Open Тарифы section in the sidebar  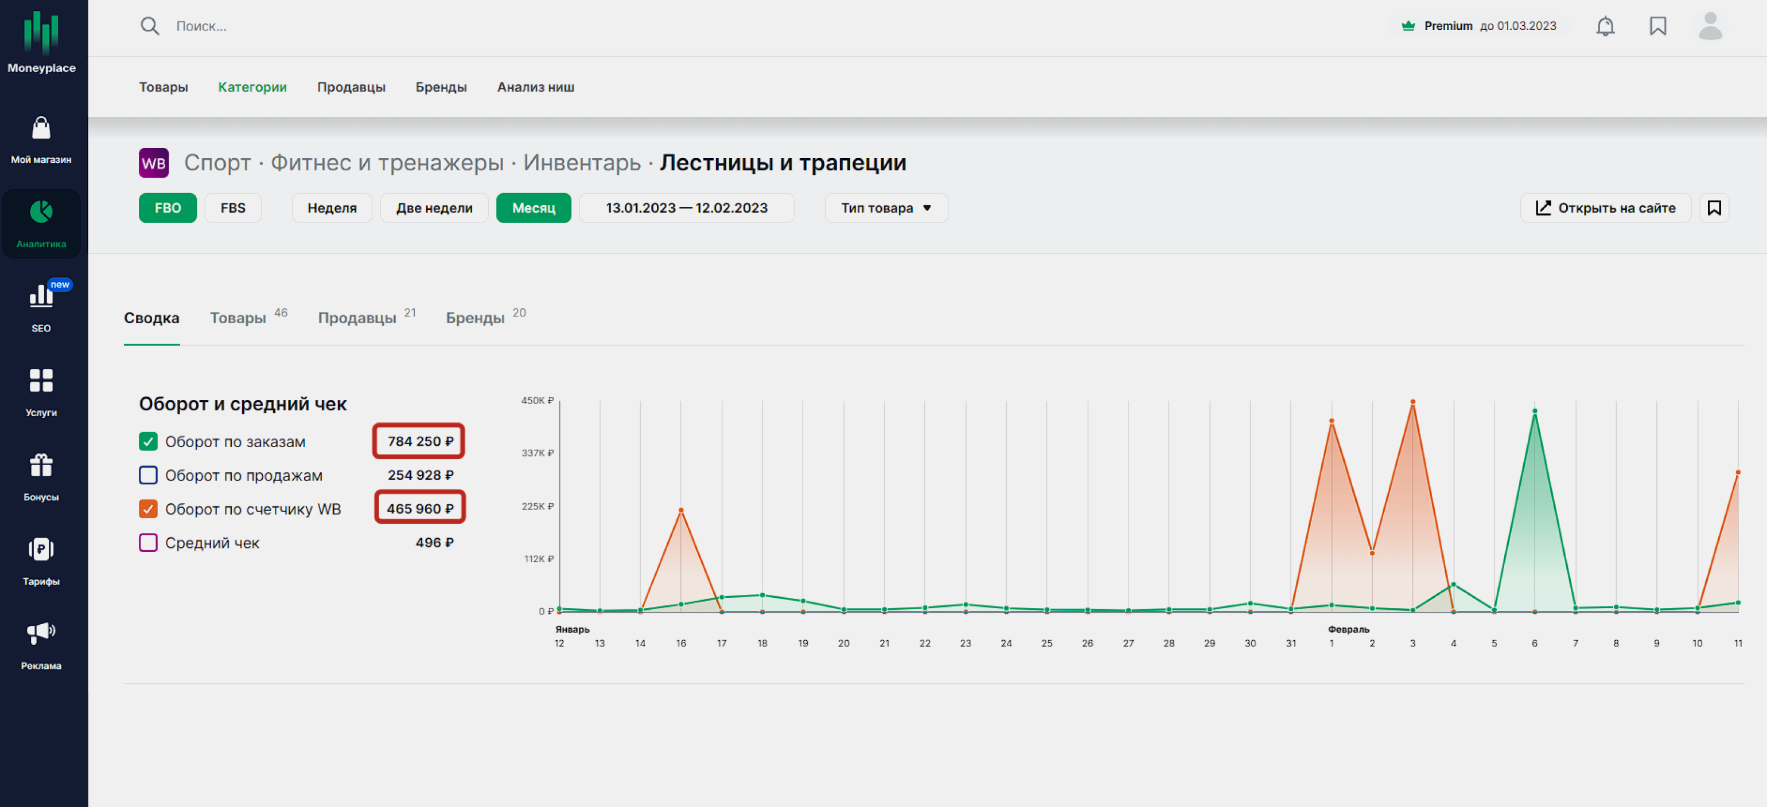pos(41,562)
